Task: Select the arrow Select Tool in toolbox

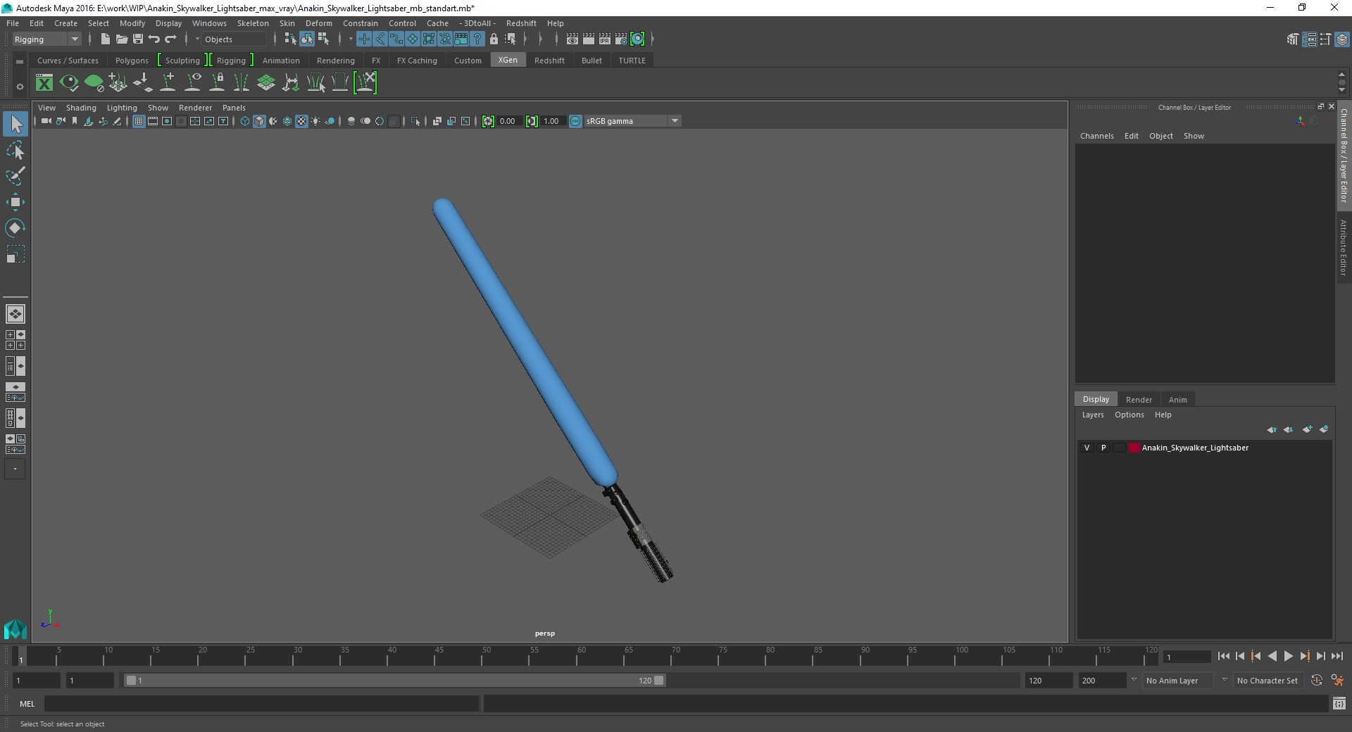Action: 15,125
